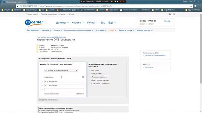
Task: Open the Для клиентов tab
Action: (x=33, y=30)
